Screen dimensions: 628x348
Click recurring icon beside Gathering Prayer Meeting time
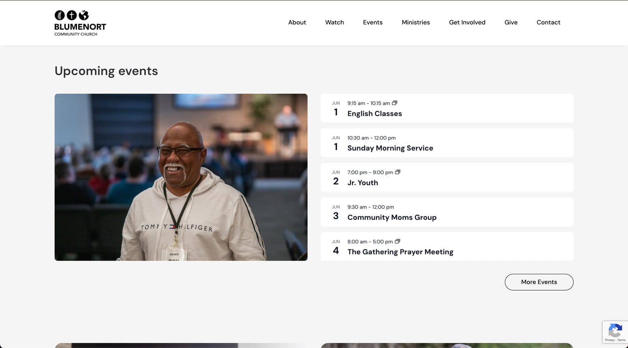397,241
